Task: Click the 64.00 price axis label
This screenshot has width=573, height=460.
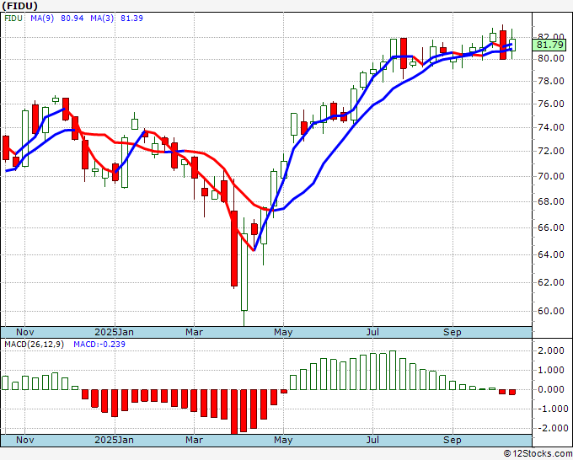Action: coord(551,254)
